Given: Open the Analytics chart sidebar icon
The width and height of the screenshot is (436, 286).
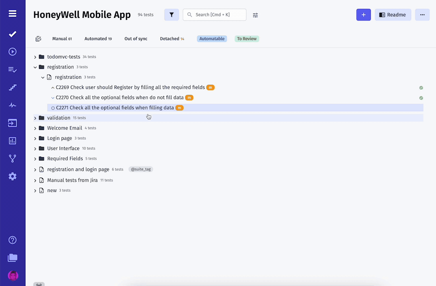Looking at the screenshot, I should (12, 141).
